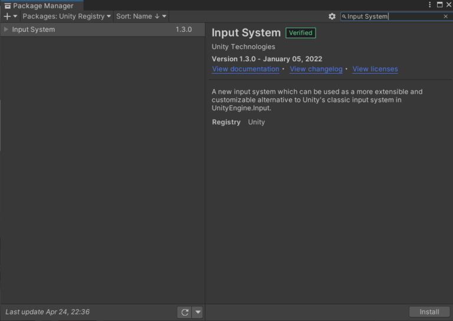Click the Last update Apr 24 status text

pos(47,312)
